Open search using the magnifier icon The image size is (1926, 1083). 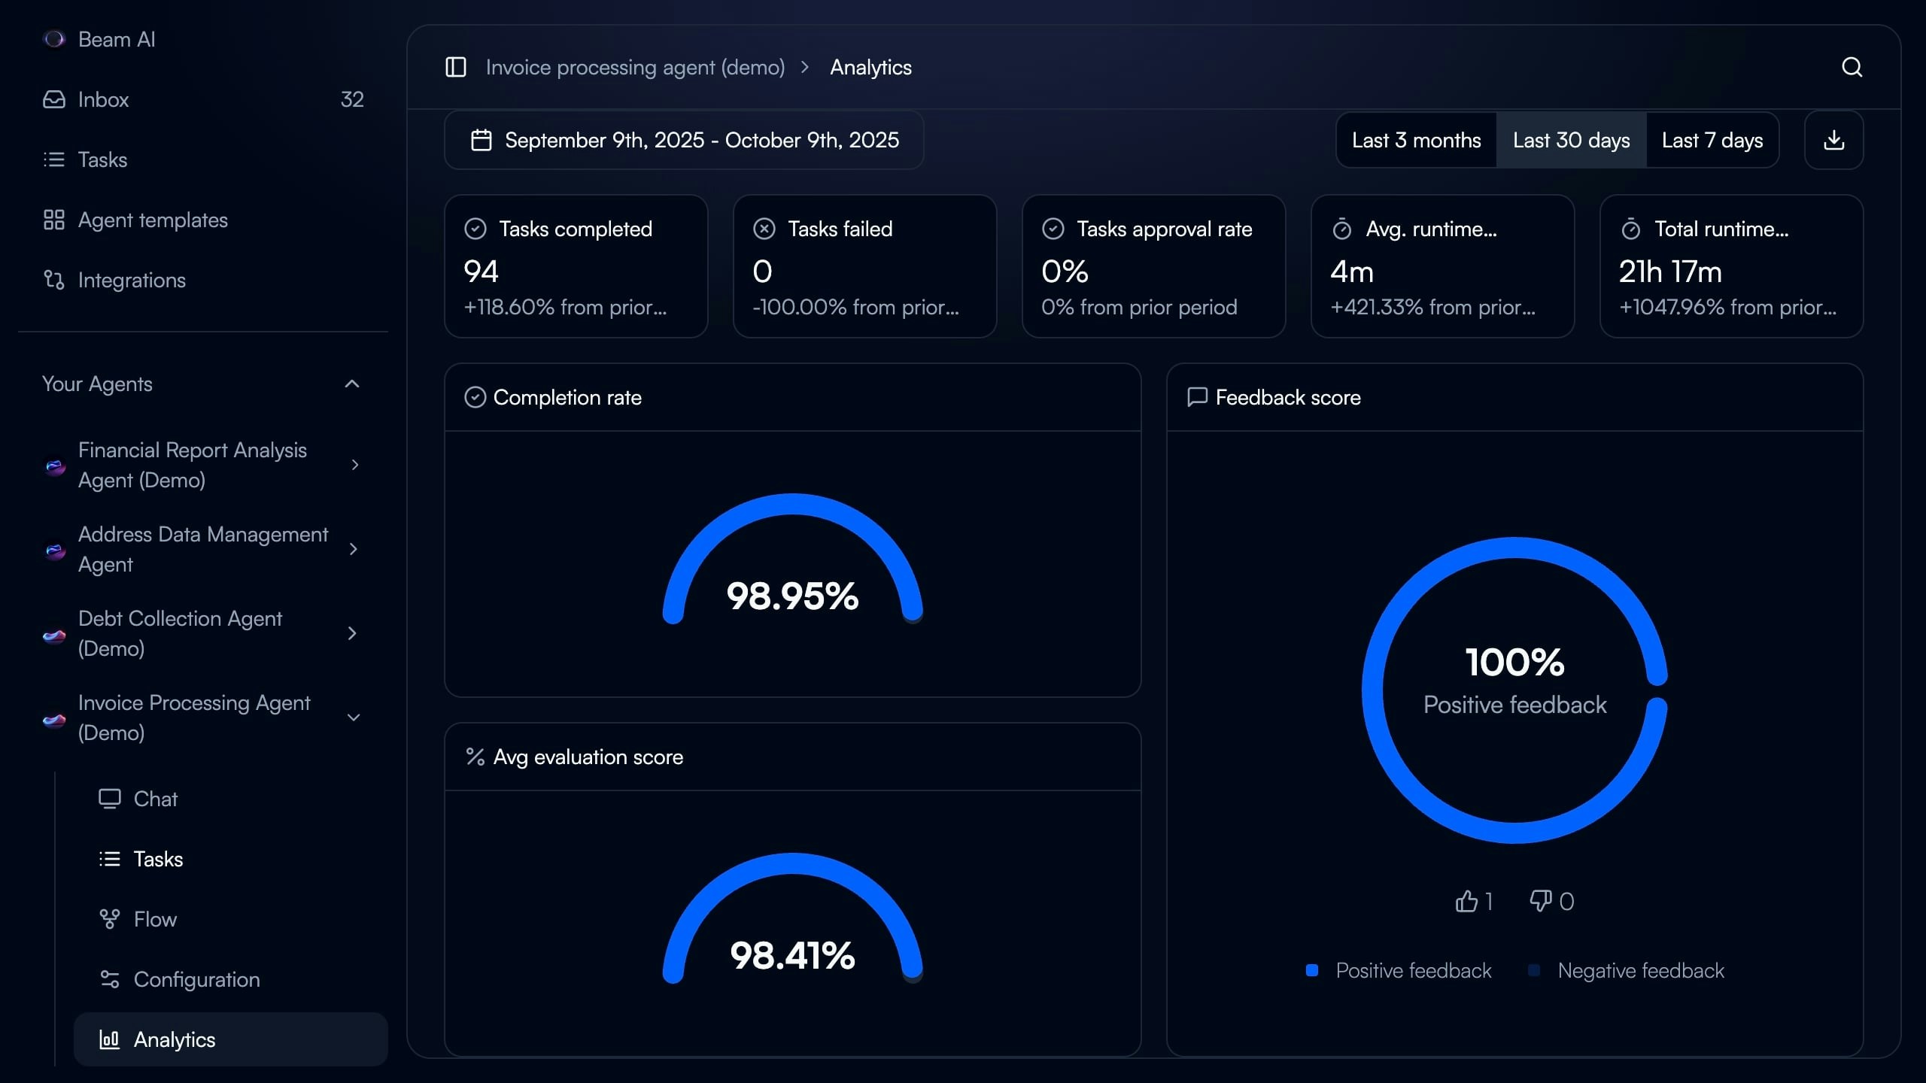coord(1852,67)
